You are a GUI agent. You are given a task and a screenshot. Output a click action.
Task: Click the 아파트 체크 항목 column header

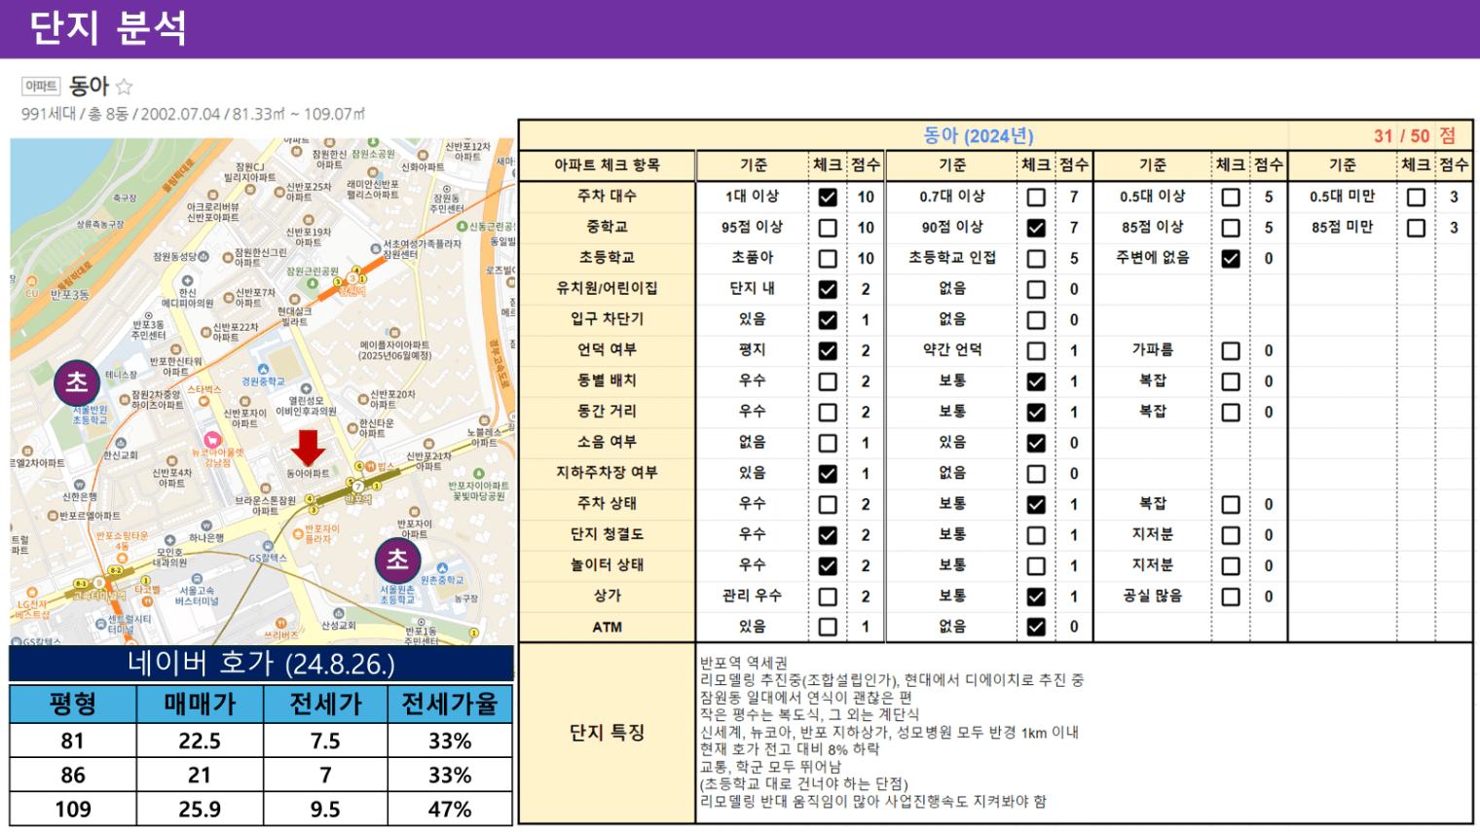(x=607, y=165)
